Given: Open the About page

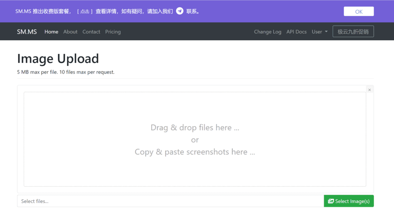Looking at the screenshot, I should click(x=70, y=32).
